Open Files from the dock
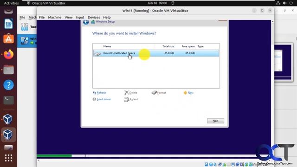The width and height of the screenshot is (297, 167). pyautogui.click(x=8, y=70)
